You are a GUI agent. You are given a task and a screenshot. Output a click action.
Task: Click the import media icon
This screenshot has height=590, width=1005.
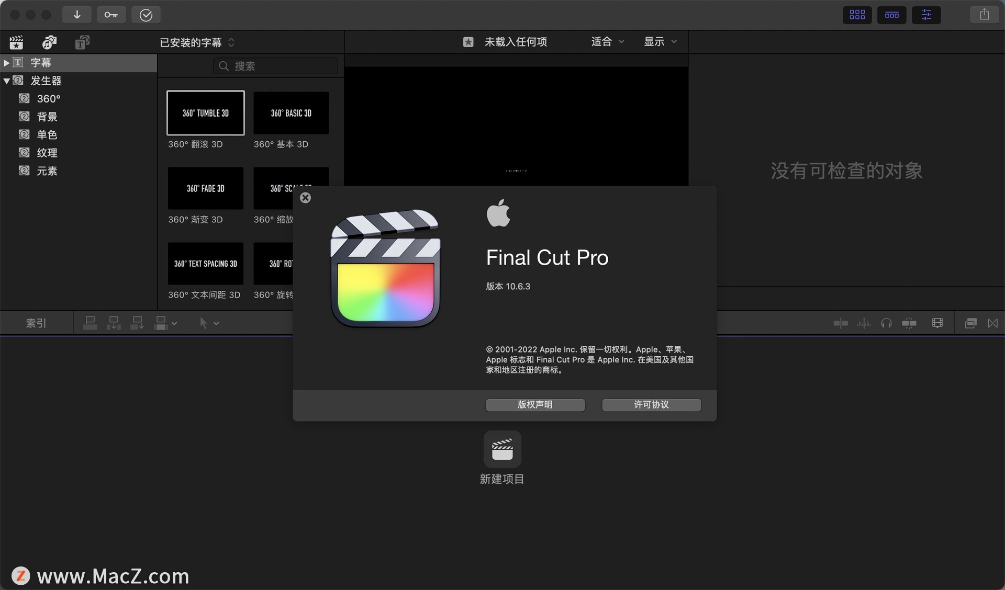76,14
